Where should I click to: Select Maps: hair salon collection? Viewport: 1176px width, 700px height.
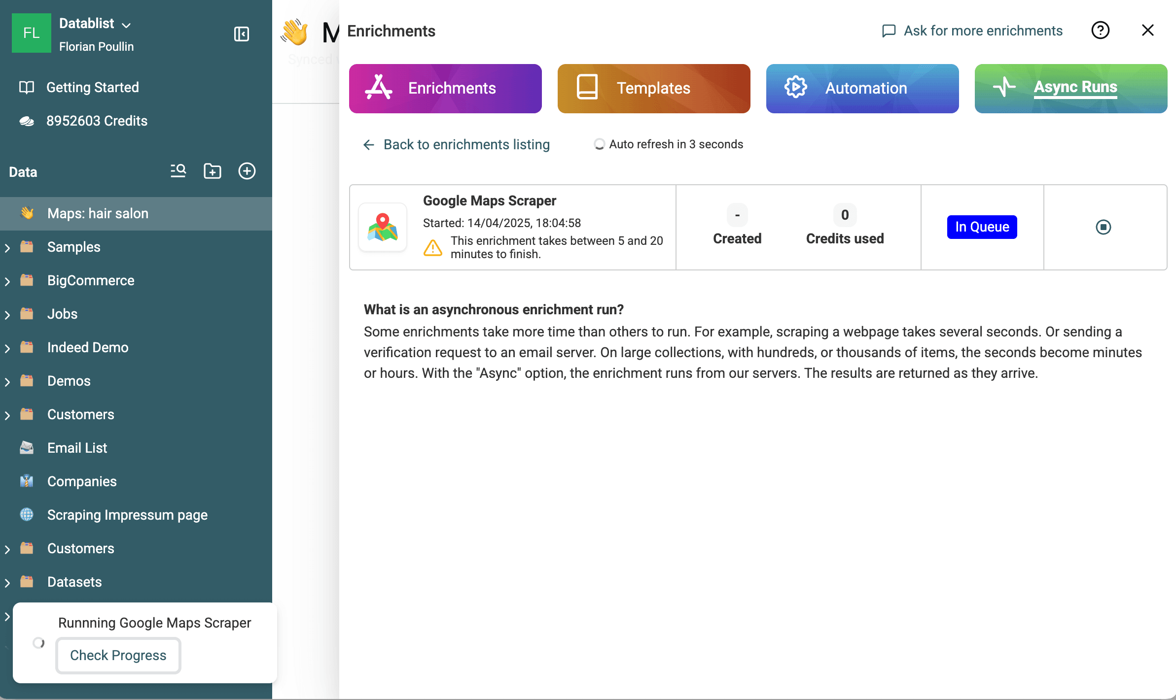[136, 213]
